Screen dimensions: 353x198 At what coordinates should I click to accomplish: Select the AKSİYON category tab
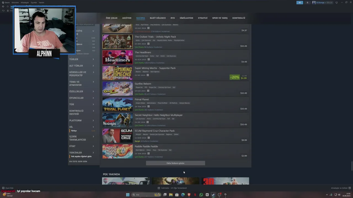[x=127, y=18]
